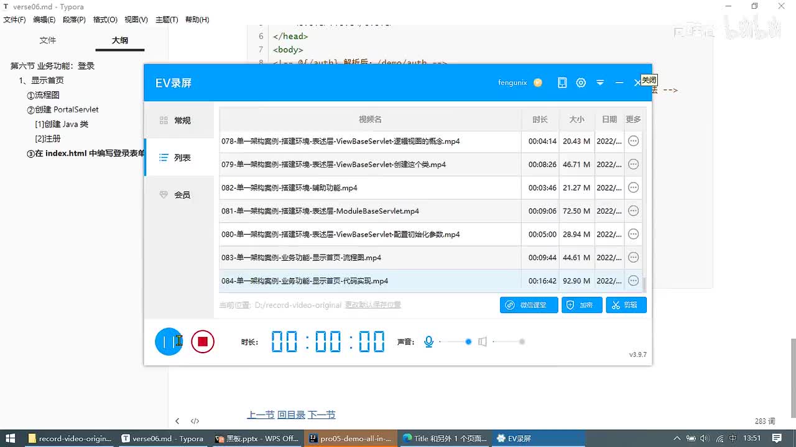Click the video list scrollbar in EV录屏

point(644,284)
